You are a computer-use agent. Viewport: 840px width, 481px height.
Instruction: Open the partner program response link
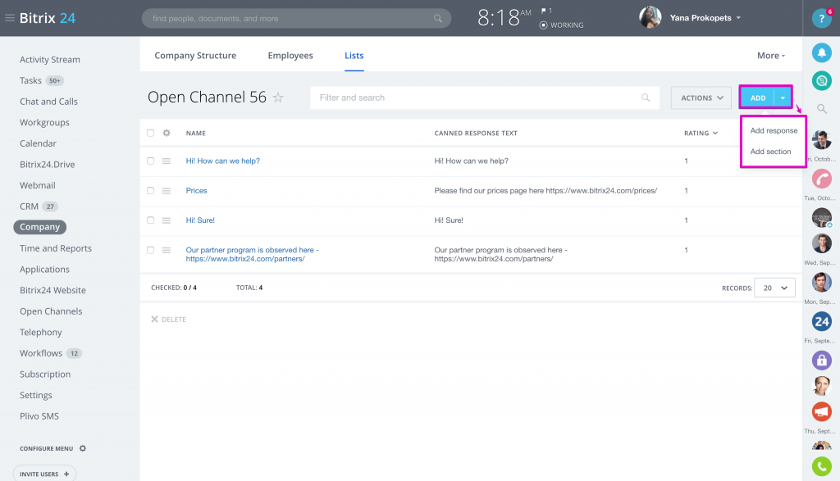pyautogui.click(x=253, y=254)
